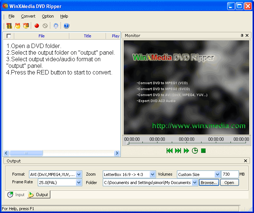Sort by the File column header
The width and height of the screenshot is (254, 213).
click(x=41, y=36)
